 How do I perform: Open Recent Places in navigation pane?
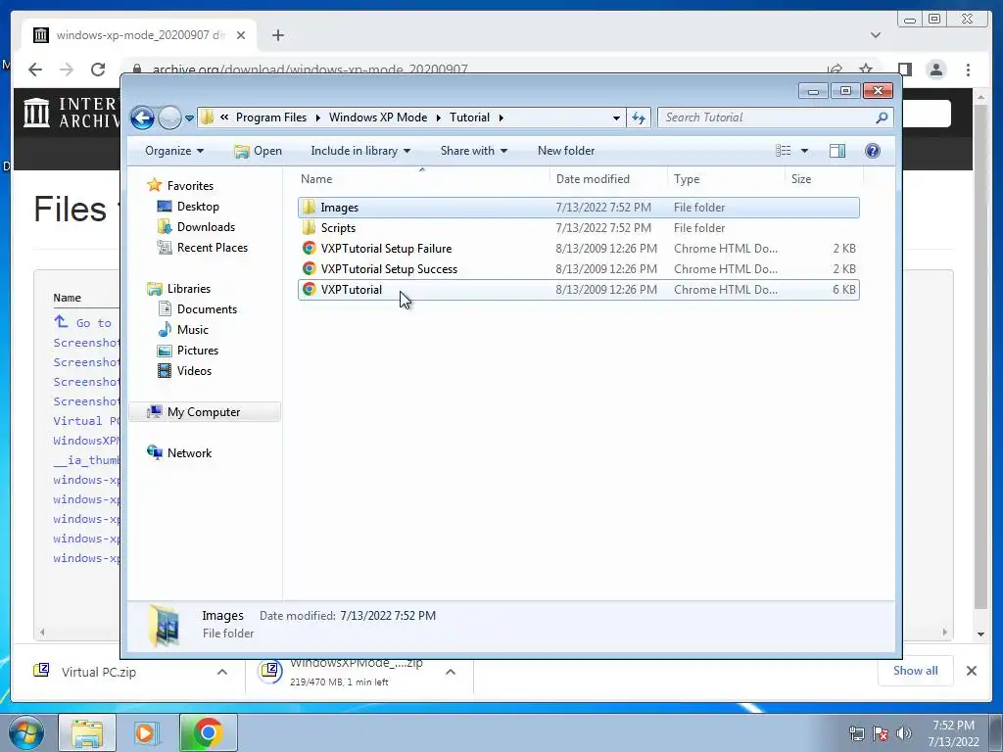coord(213,248)
